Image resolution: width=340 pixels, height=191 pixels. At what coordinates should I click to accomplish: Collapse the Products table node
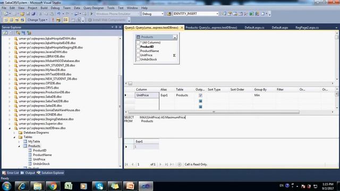[19, 146]
